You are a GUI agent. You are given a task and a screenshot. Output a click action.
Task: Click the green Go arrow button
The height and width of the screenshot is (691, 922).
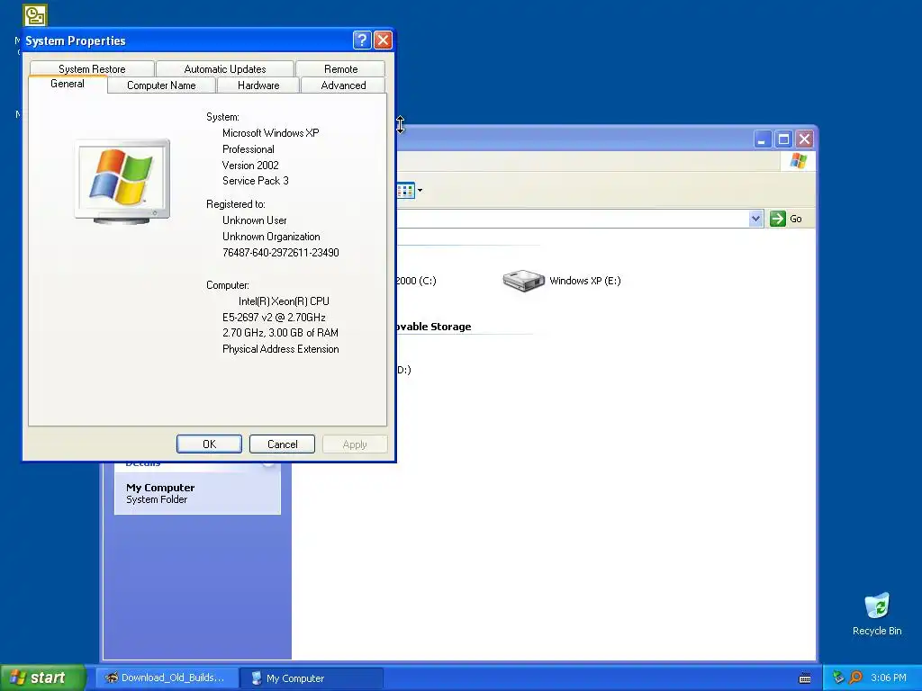click(777, 219)
